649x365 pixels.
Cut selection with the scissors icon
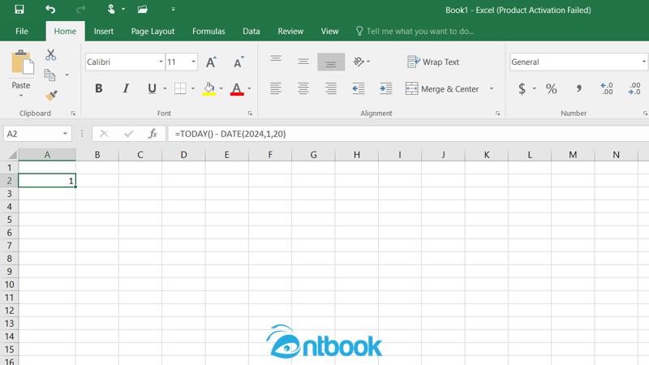click(50, 54)
